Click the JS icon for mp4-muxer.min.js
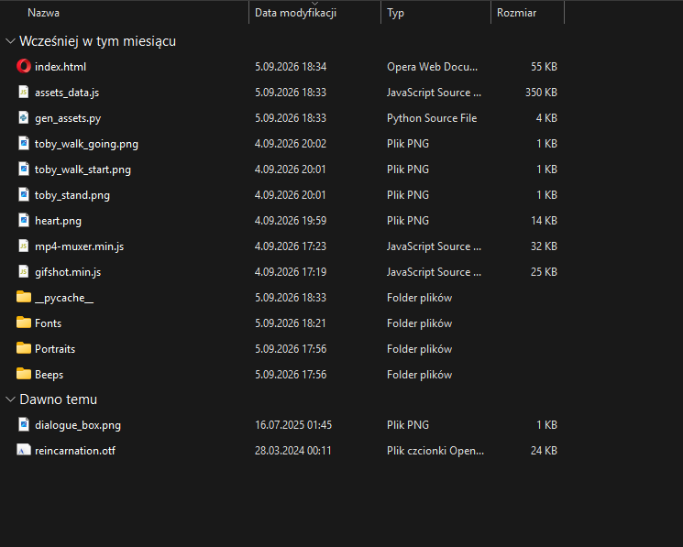 click(x=24, y=246)
